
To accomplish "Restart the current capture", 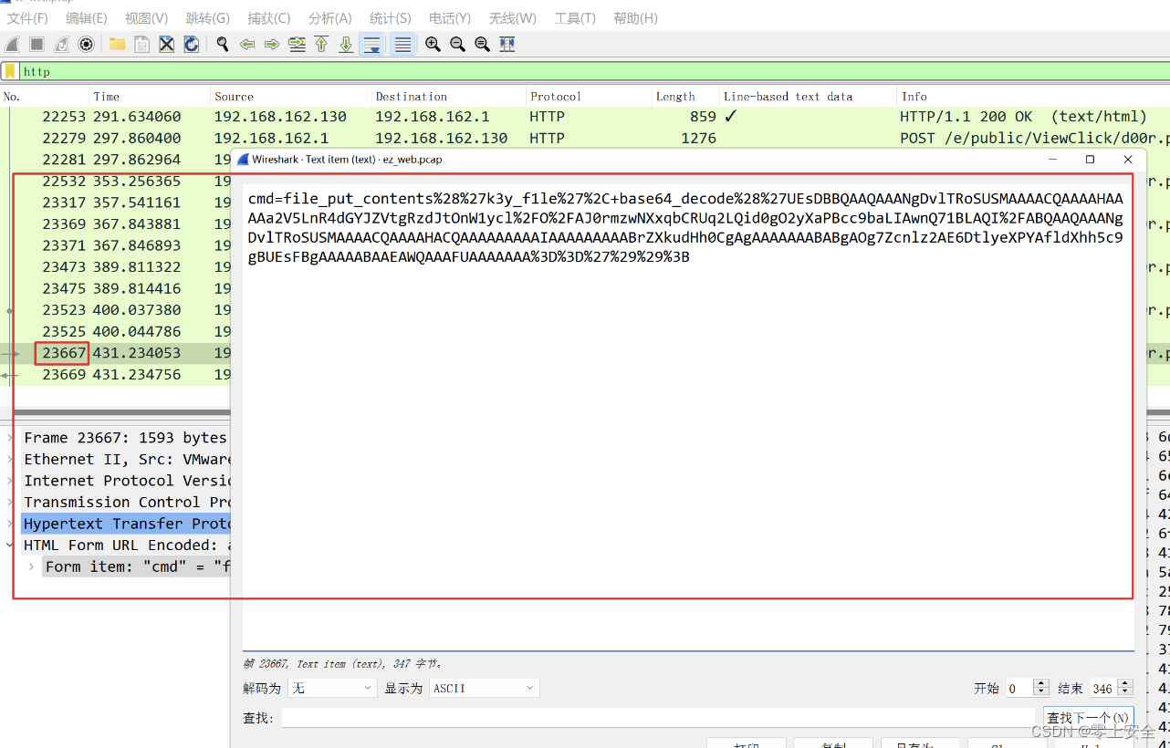I will point(61,44).
